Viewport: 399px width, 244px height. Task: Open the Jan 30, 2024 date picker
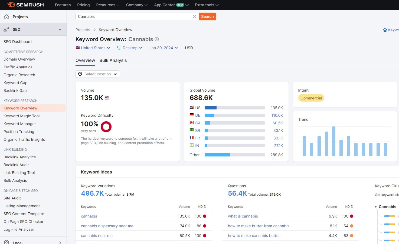point(163,48)
